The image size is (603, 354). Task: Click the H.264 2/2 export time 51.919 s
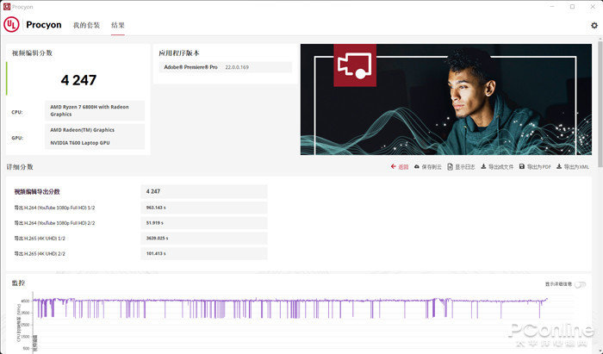click(x=204, y=223)
